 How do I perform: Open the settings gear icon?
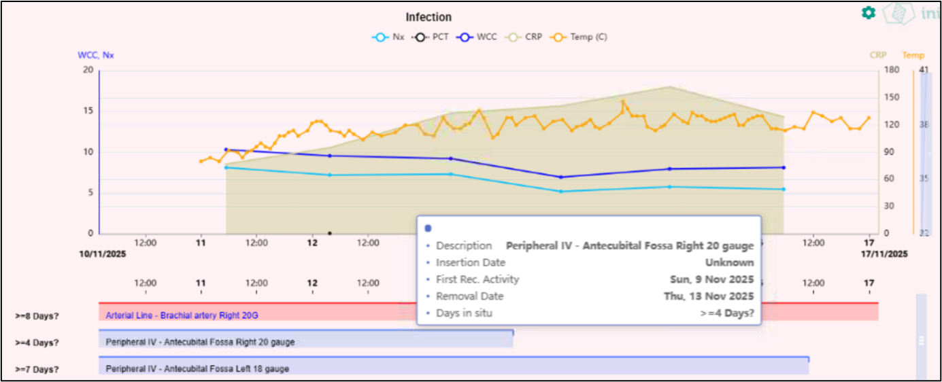point(868,13)
